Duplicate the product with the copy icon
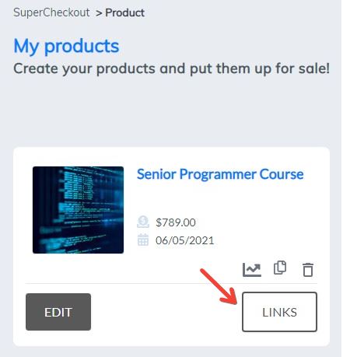The image size is (343, 357). (280, 268)
